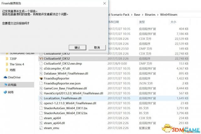The height and width of the screenshot is (134, 201).
Task: Select GameCore_Base_FinalRelease.dll file name
Action: 65,88
